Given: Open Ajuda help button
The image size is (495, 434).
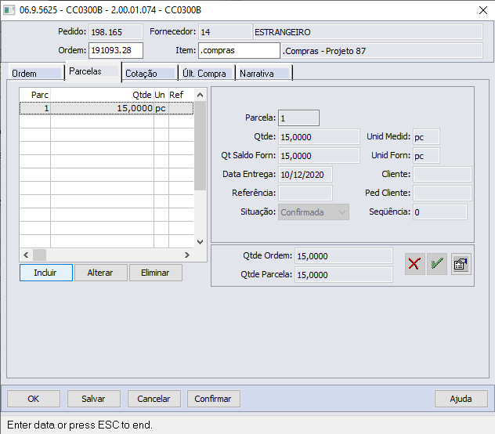Looking at the screenshot, I should point(461,399).
